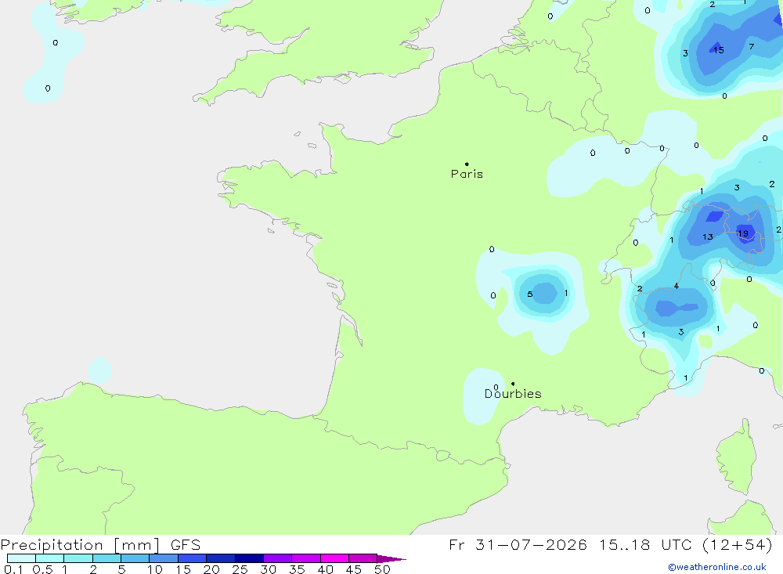This screenshot has width=783, height=574.
Task: Click the '35' legend scale label
Action: pos(297,569)
